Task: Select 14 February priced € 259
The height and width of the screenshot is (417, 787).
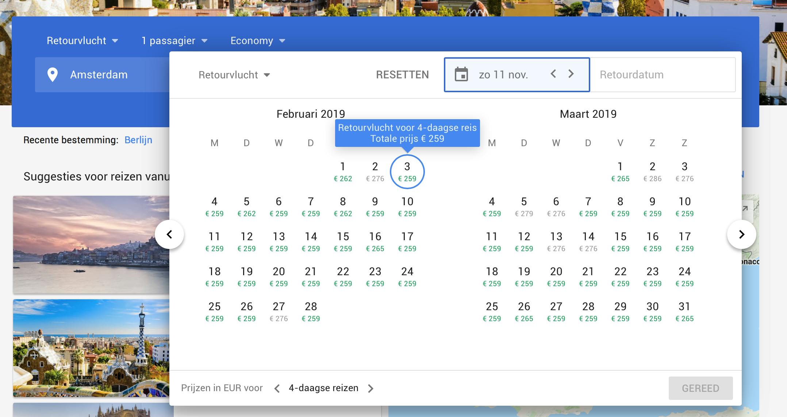Action: pos(311,241)
